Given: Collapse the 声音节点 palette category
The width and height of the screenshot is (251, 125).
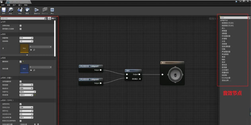Looking at the screenshot, I should coord(221,20).
